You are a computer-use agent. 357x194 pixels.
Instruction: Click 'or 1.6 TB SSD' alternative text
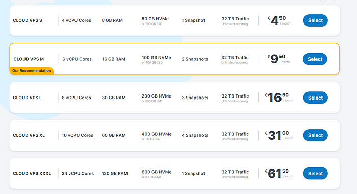pos(151,139)
